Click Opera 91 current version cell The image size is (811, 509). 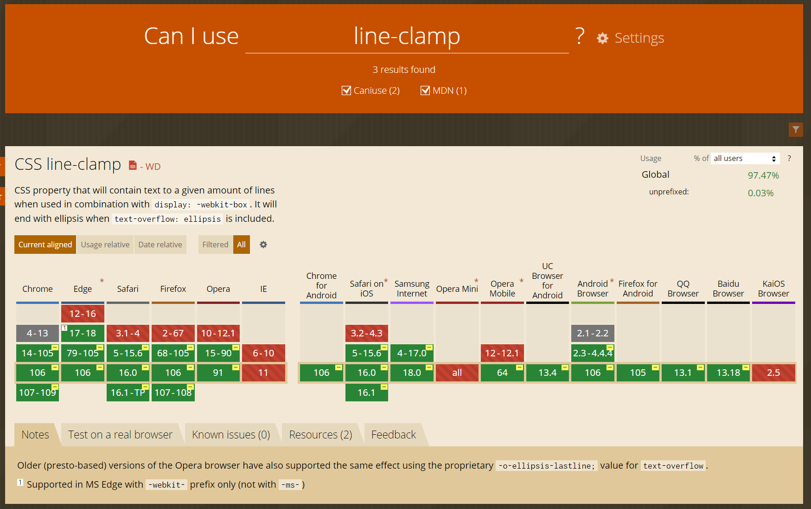point(218,373)
